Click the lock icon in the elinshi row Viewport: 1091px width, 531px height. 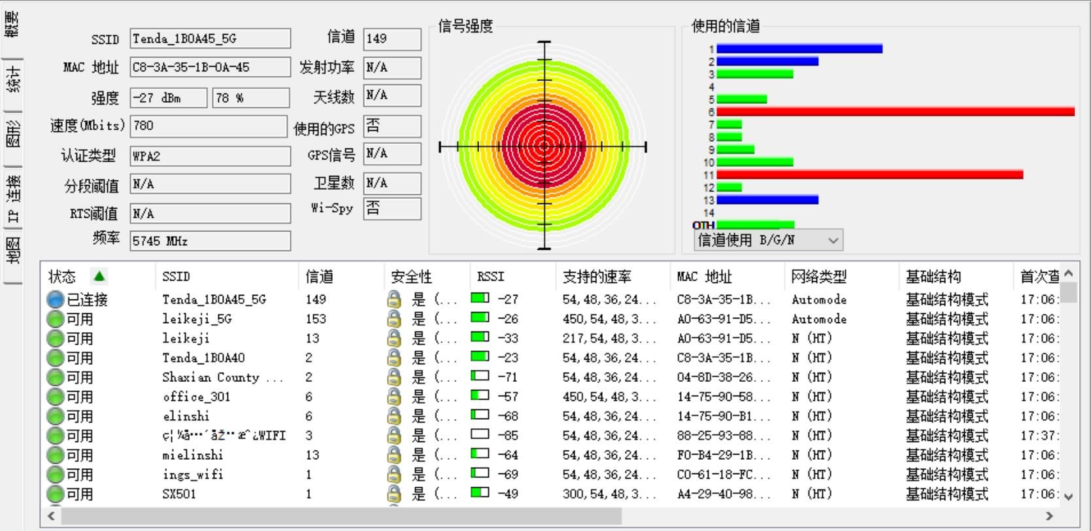394,417
